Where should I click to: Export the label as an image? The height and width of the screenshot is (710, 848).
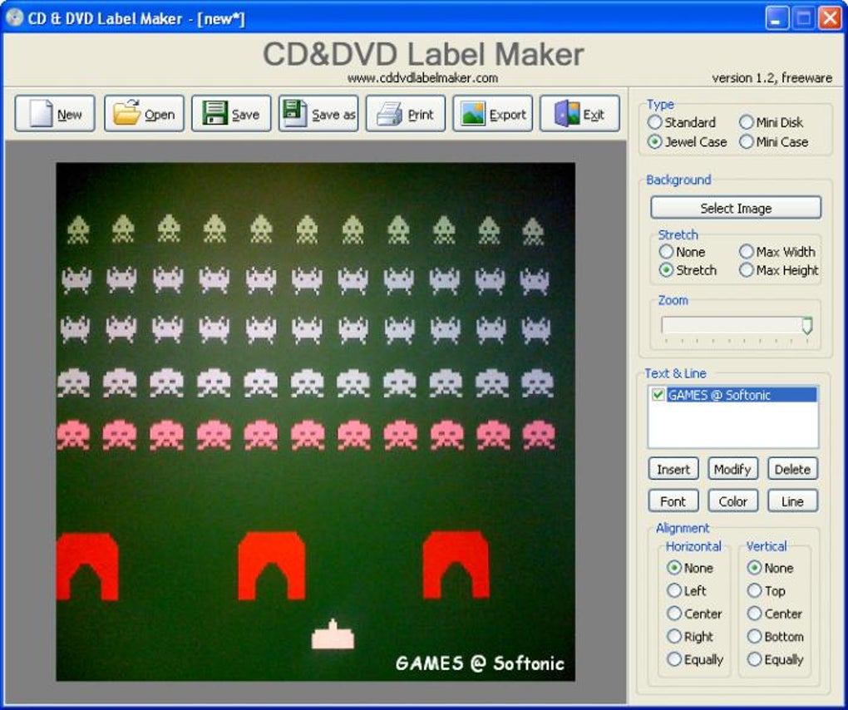point(493,114)
